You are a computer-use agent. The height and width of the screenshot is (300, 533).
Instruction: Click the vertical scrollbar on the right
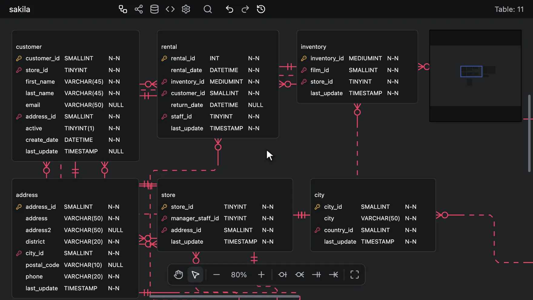click(x=529, y=133)
